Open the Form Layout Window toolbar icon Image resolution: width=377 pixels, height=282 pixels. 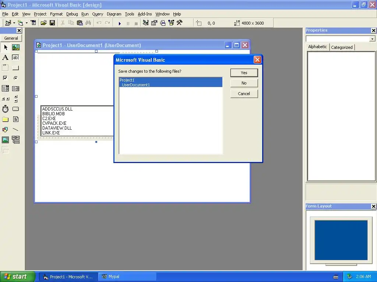coord(163,23)
